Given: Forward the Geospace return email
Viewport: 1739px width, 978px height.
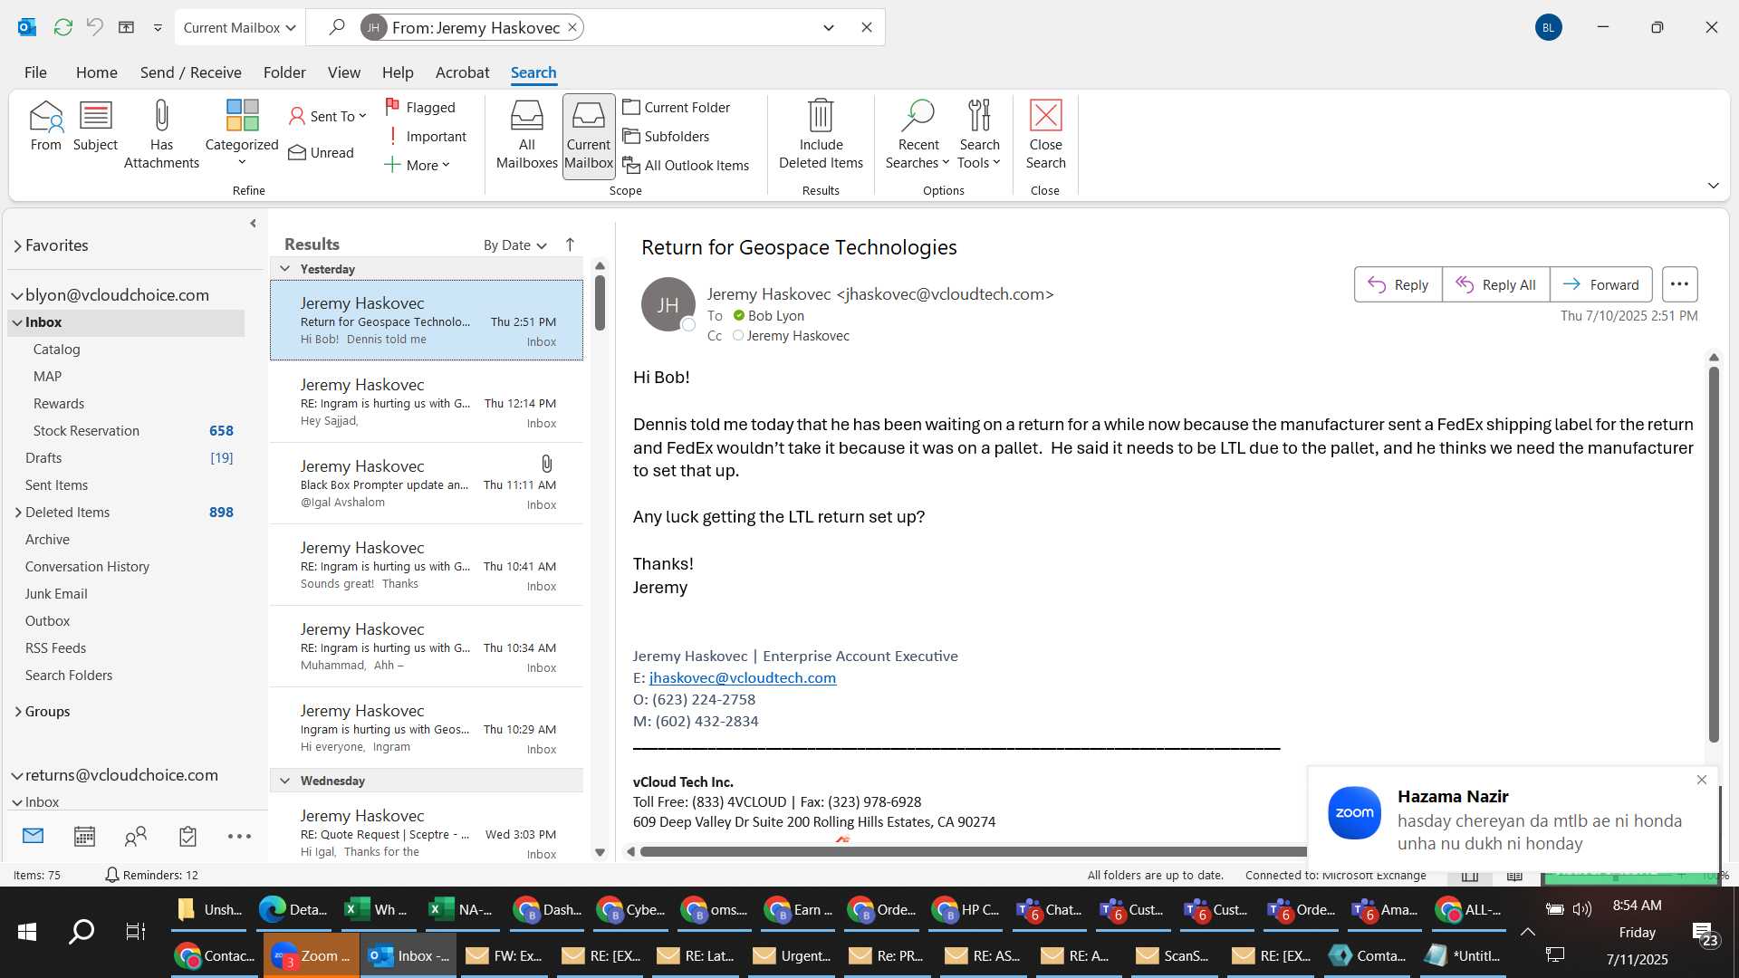Looking at the screenshot, I should coord(1600,284).
